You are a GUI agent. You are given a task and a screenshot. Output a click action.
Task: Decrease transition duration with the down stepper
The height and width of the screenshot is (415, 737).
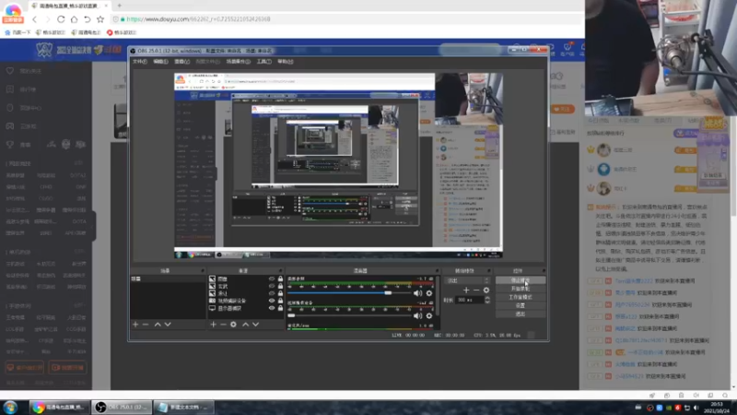pos(487,302)
